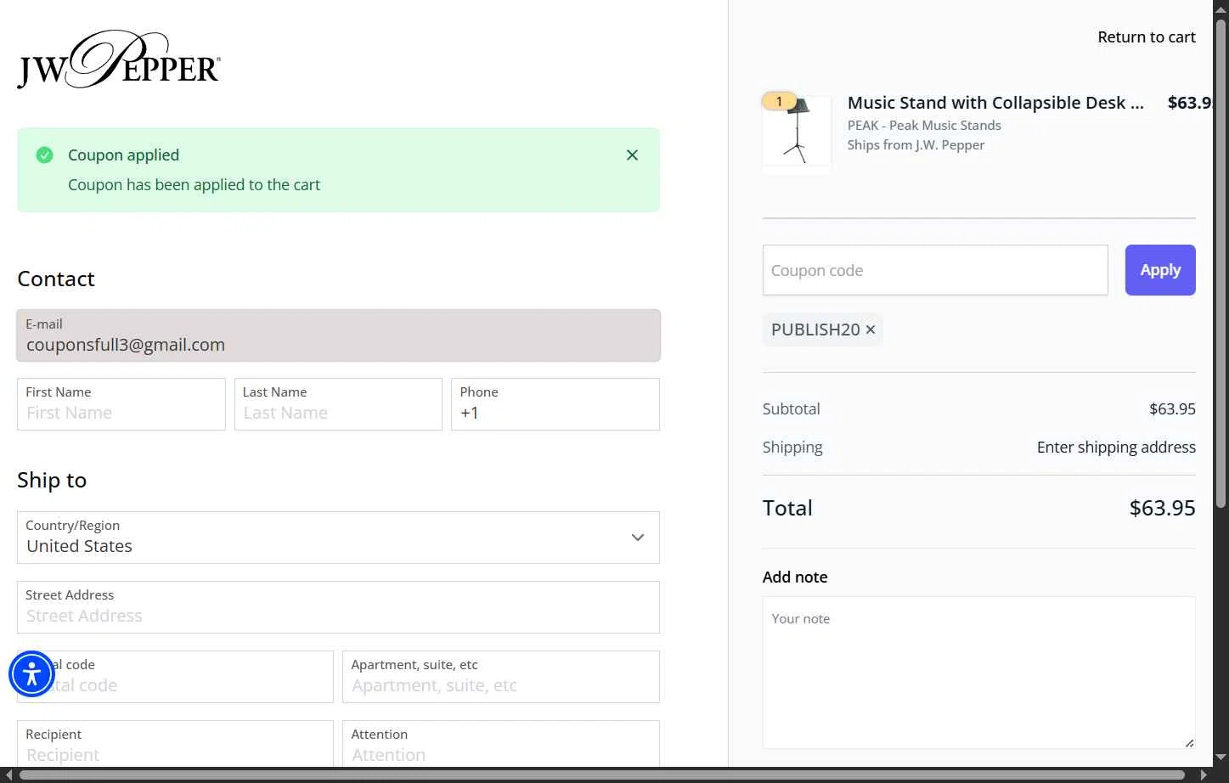Click the JW Pepper logo
This screenshot has width=1229, height=783.
coord(119,59)
